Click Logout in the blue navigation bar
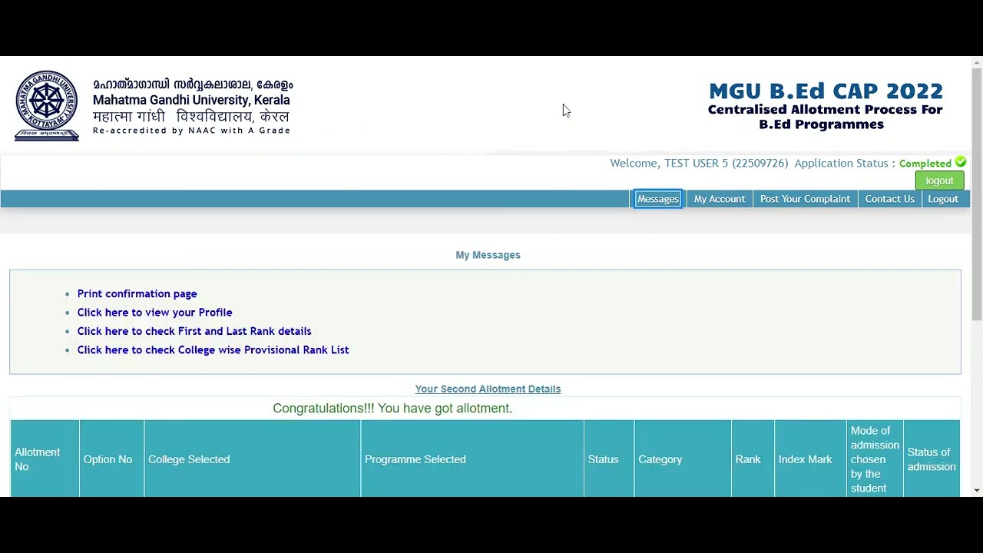The image size is (983, 553). pyautogui.click(x=943, y=199)
